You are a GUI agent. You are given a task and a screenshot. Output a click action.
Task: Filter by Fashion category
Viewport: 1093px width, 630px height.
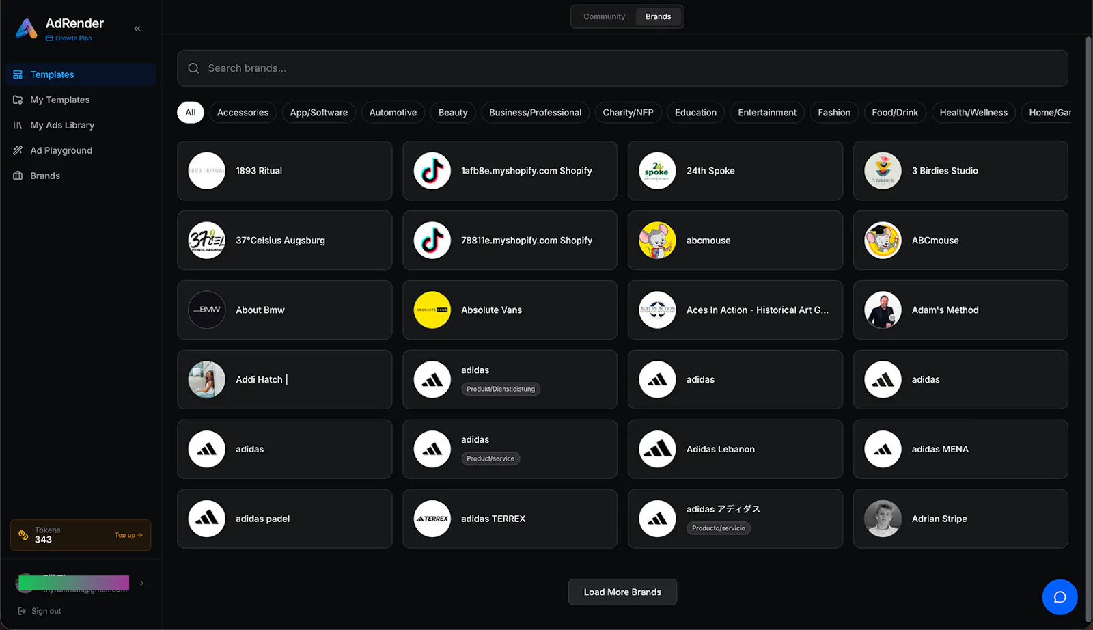point(834,113)
